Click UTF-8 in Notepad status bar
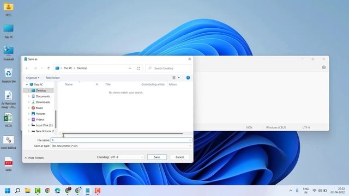The width and height of the screenshot is (349, 196). (x=306, y=127)
